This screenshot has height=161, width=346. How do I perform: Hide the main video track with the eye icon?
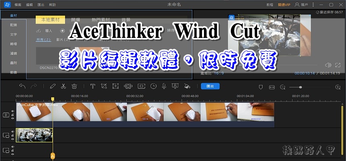pos(13,118)
